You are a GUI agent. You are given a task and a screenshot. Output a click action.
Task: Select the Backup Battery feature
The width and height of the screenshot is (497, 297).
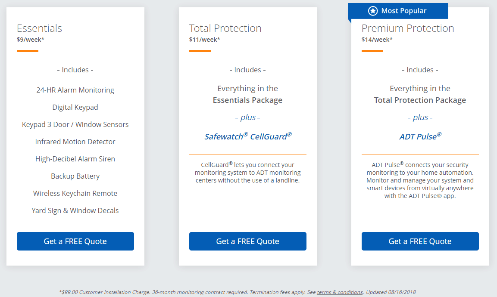pos(75,176)
